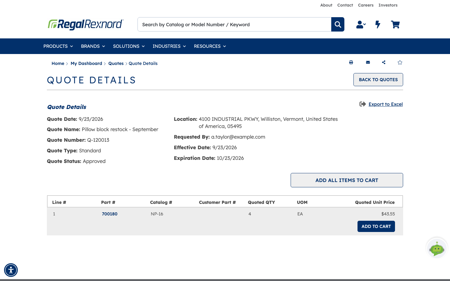Focus the catalog or model number search field

[234, 24]
